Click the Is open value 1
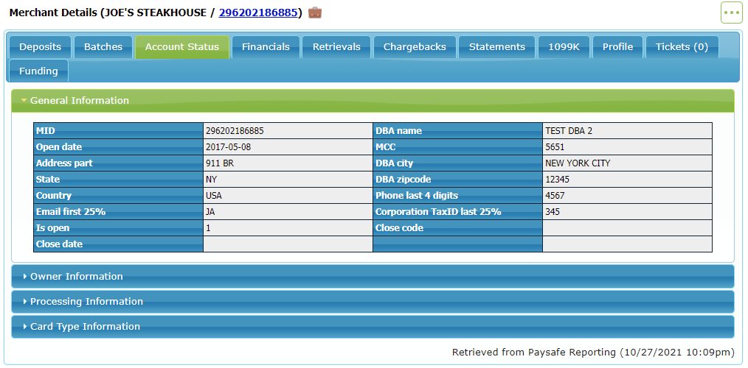 [288, 228]
